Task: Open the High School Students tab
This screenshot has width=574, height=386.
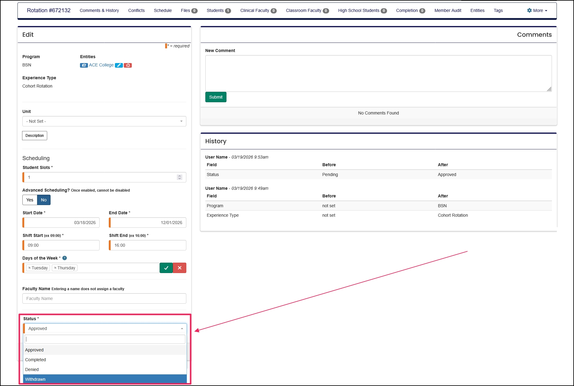Action: [x=363, y=10]
